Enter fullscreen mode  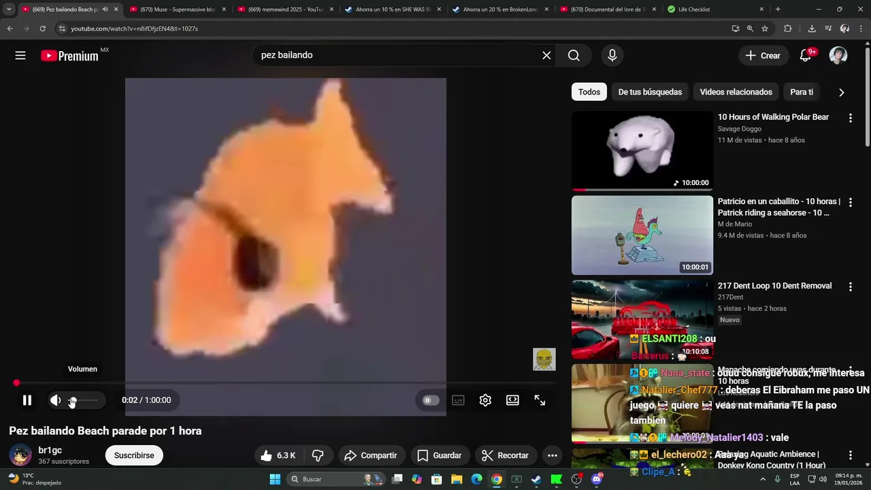(540, 400)
